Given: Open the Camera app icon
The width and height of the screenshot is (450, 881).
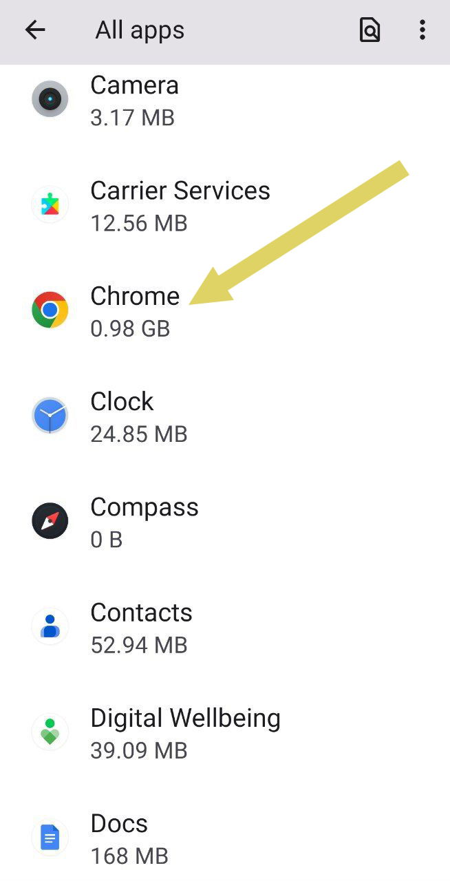Looking at the screenshot, I should click(x=50, y=99).
